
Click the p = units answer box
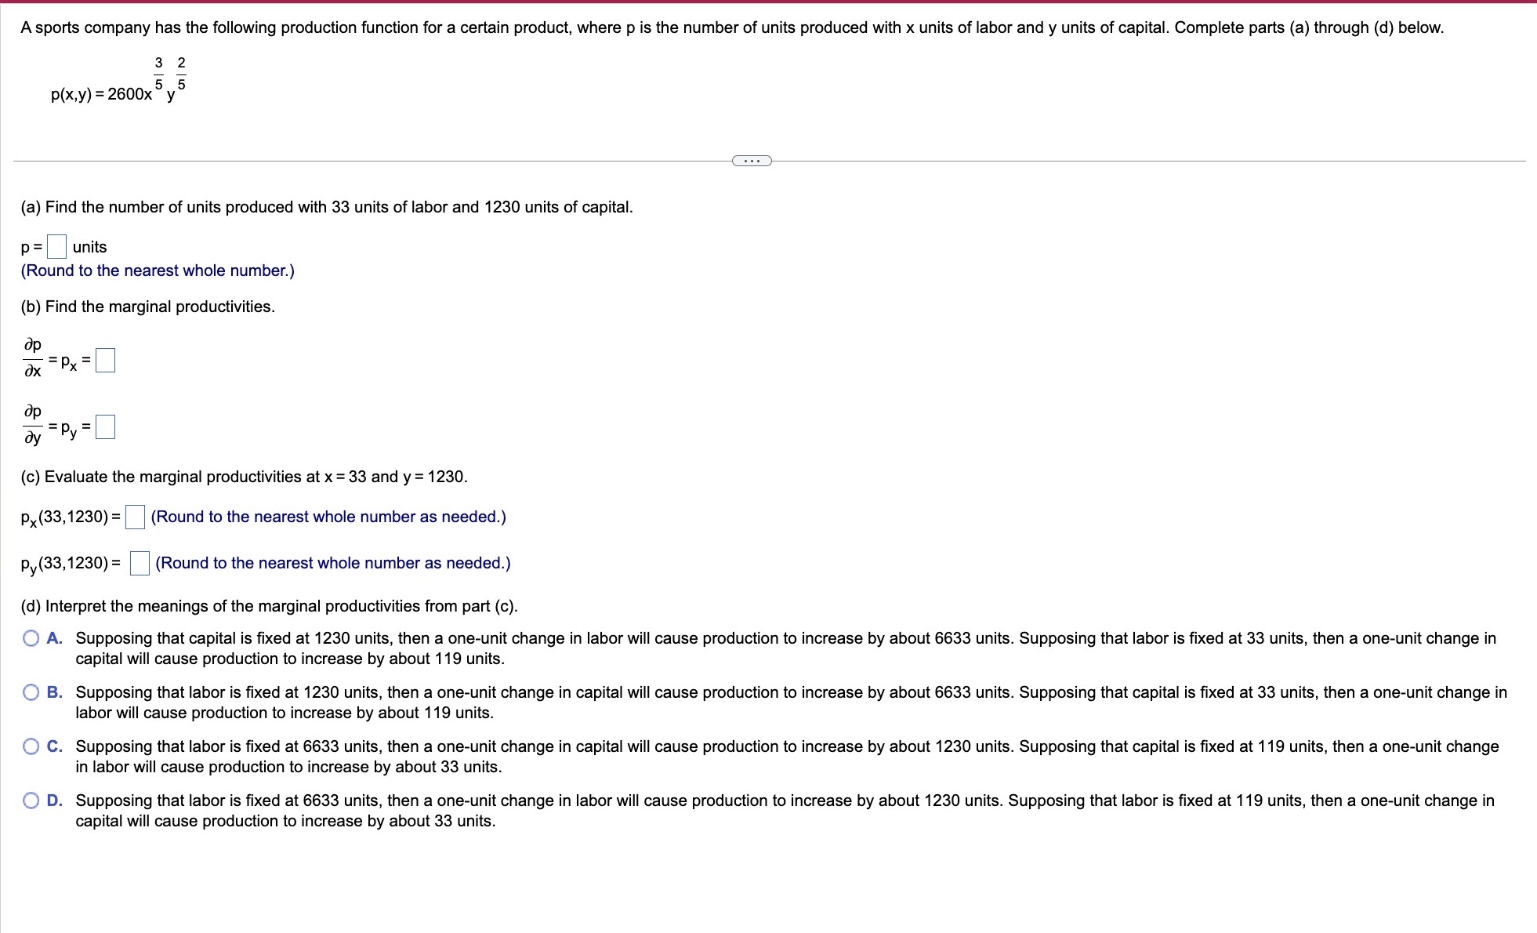click(x=56, y=247)
